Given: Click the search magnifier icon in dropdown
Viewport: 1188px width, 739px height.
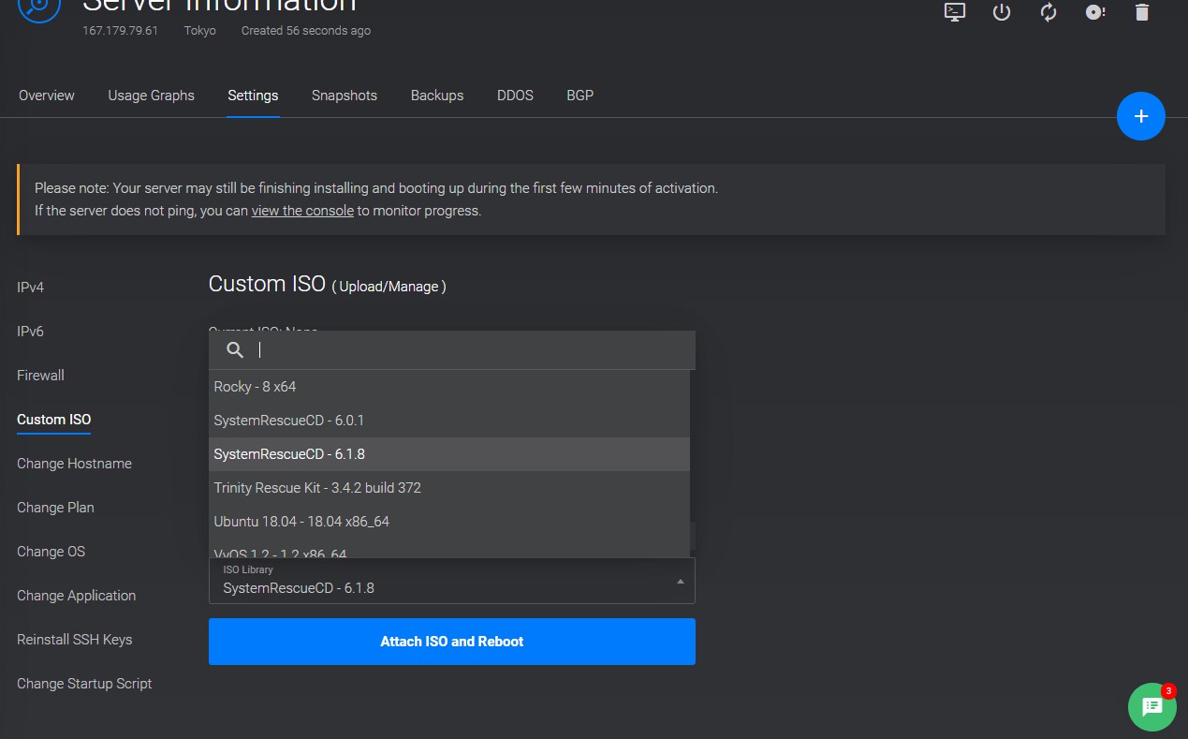Looking at the screenshot, I should [235, 350].
